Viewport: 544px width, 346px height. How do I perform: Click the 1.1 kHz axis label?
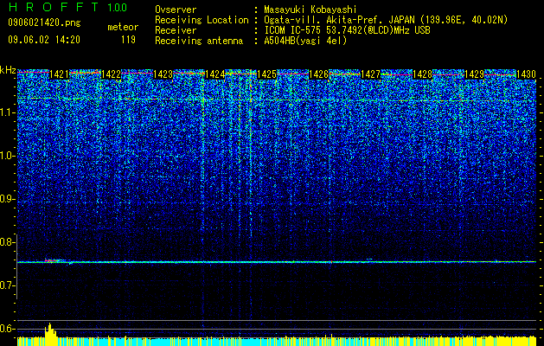(8, 112)
